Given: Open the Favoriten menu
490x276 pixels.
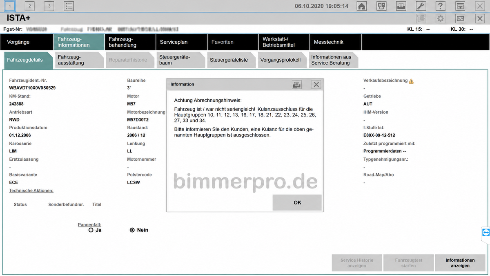Looking at the screenshot, I should 232,42.
